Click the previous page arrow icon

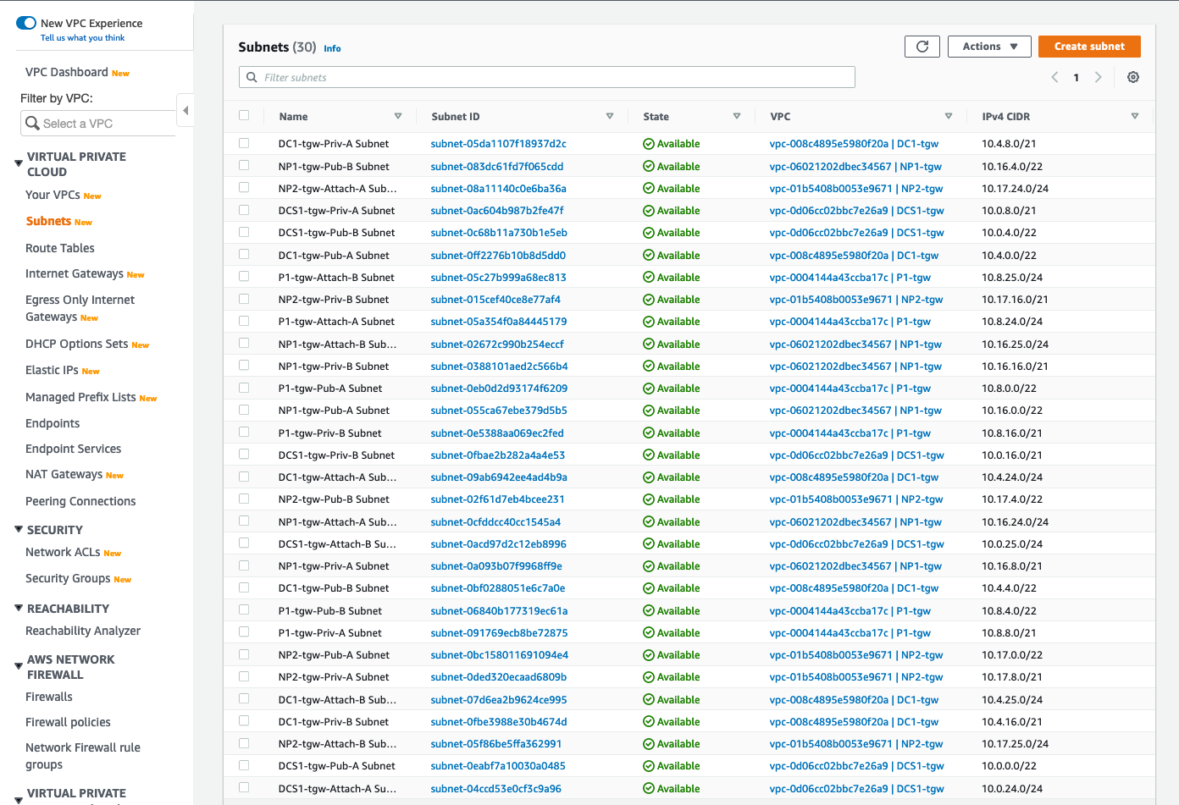click(x=1054, y=77)
